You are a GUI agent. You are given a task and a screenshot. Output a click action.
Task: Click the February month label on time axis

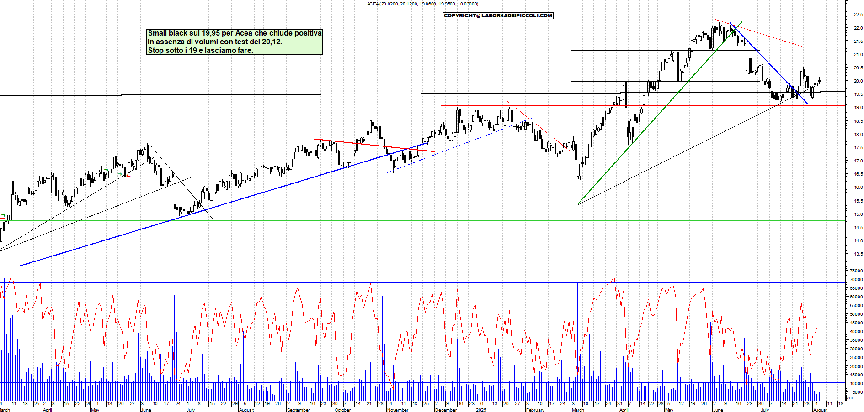click(x=535, y=410)
